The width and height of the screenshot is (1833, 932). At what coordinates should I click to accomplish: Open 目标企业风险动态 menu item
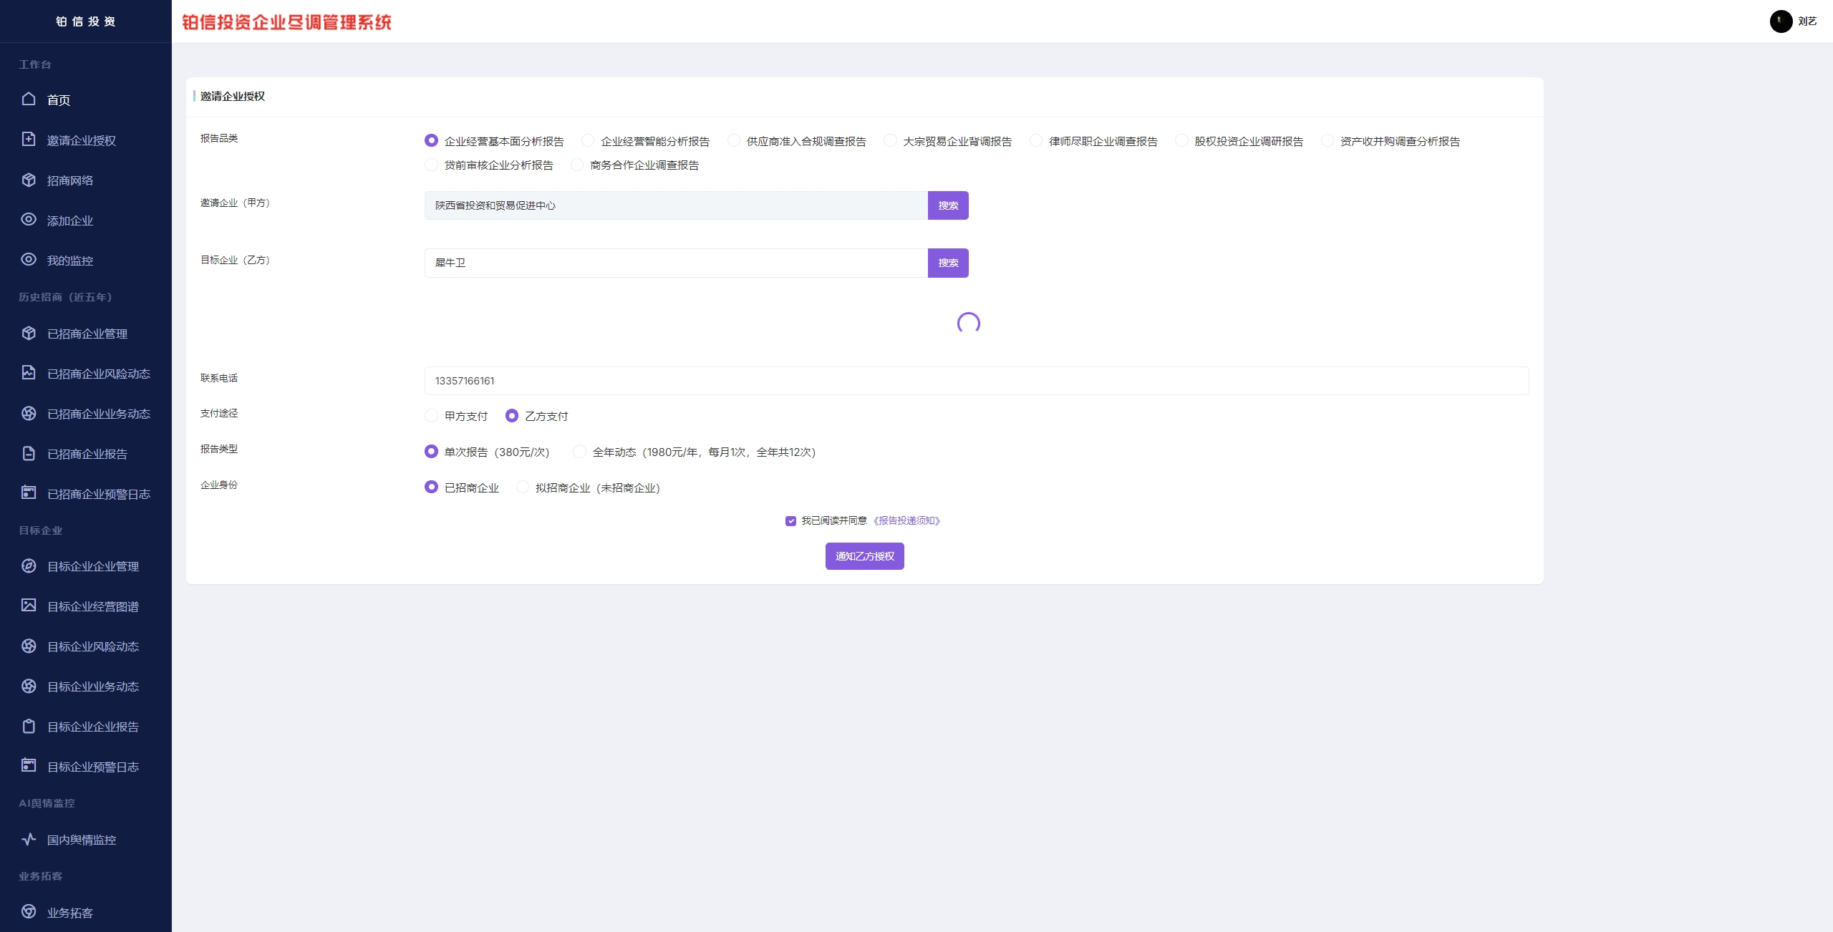(92, 646)
